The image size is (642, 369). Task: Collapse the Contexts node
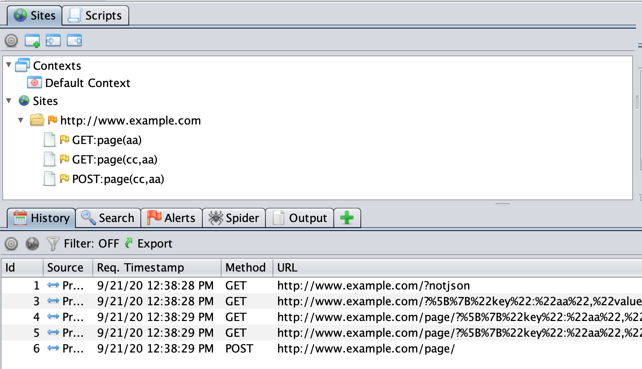click(x=9, y=65)
